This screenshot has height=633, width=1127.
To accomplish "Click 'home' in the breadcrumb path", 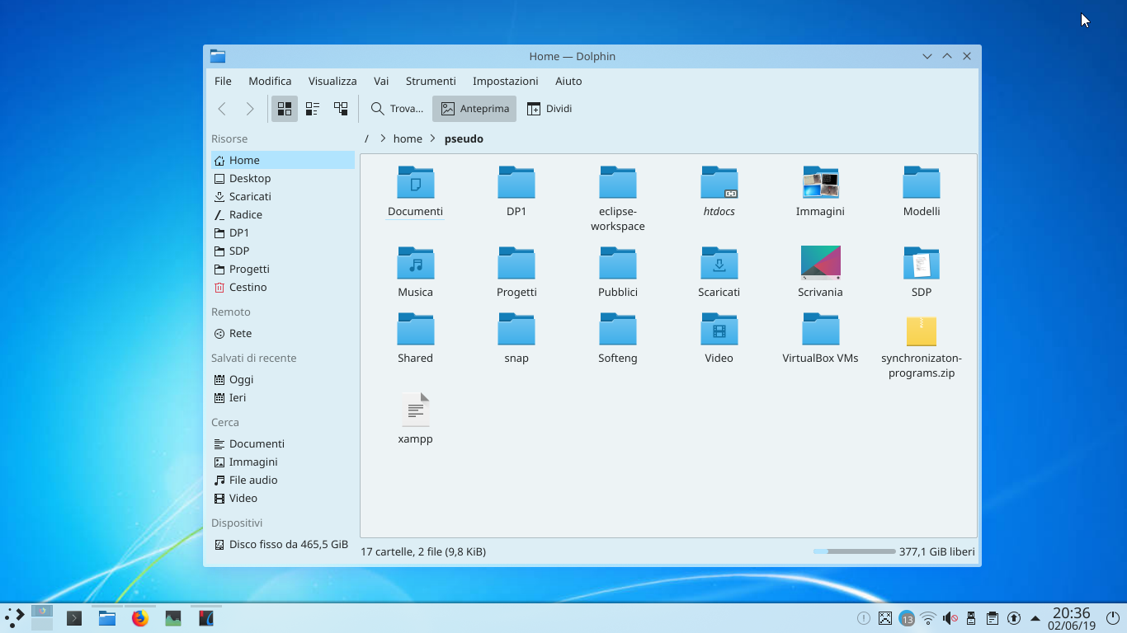I will (x=408, y=138).
